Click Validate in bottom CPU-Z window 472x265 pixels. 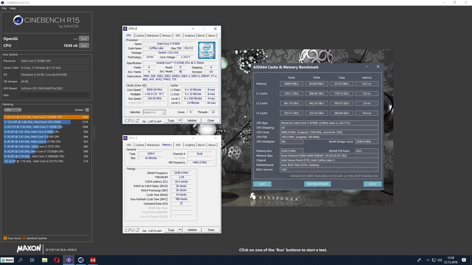pos(192,230)
